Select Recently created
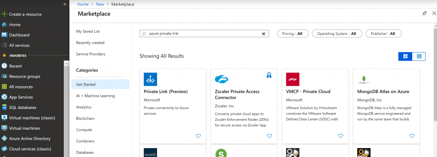The width and height of the screenshot is (437, 157). point(90,43)
